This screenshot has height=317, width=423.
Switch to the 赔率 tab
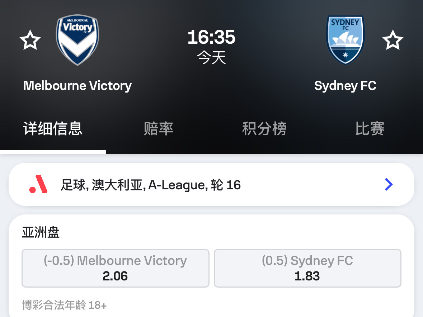click(158, 129)
